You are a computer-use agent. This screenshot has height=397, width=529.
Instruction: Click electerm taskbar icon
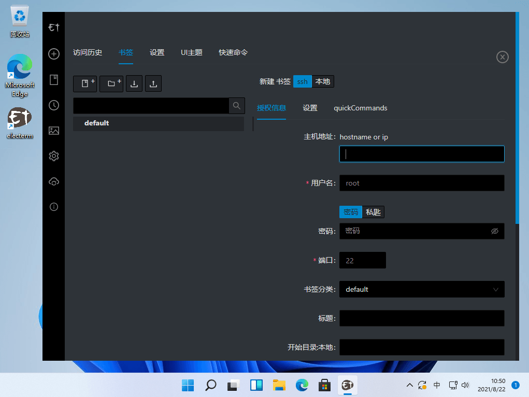tap(348, 385)
